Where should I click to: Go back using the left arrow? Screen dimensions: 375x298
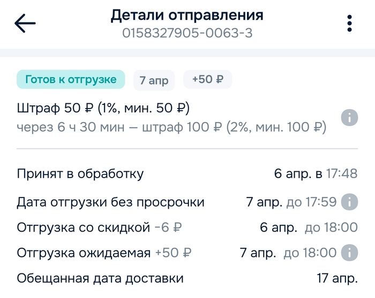tap(25, 23)
